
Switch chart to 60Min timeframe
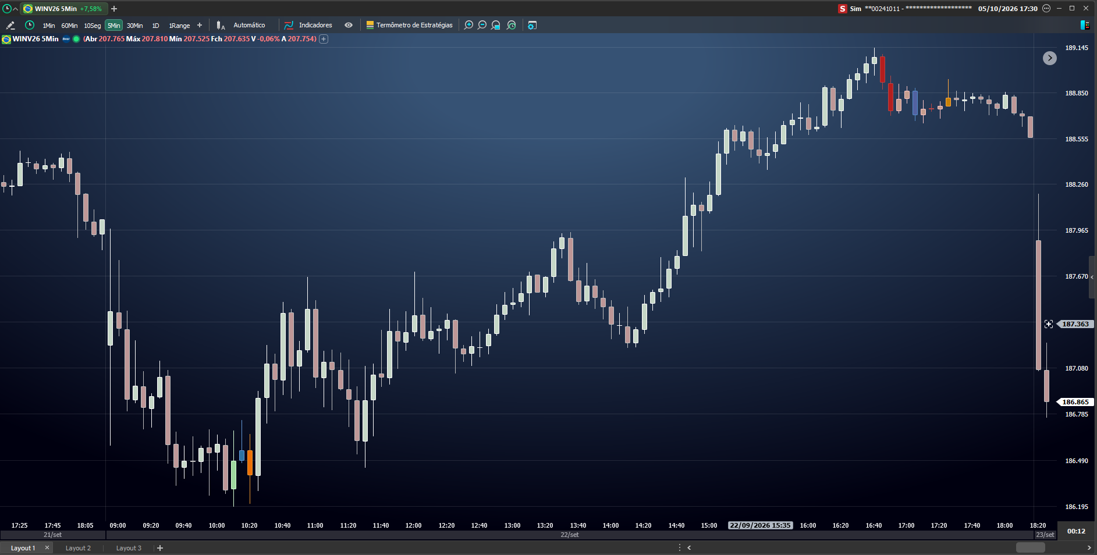click(x=69, y=26)
